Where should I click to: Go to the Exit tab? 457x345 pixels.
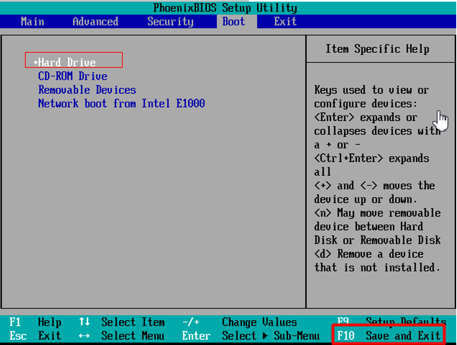coord(285,22)
